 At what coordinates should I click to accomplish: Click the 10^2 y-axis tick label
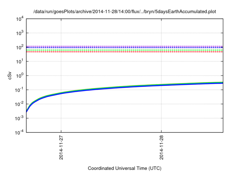(x=20, y=47)
